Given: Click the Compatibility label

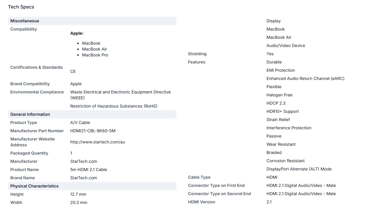Looking at the screenshot, I should point(24,29).
